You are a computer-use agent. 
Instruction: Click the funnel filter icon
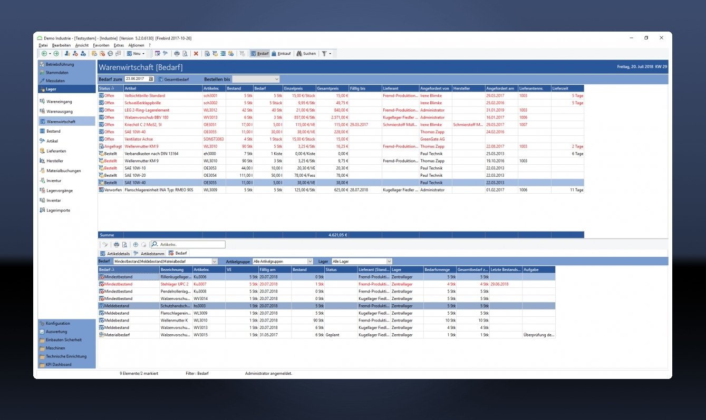click(325, 54)
